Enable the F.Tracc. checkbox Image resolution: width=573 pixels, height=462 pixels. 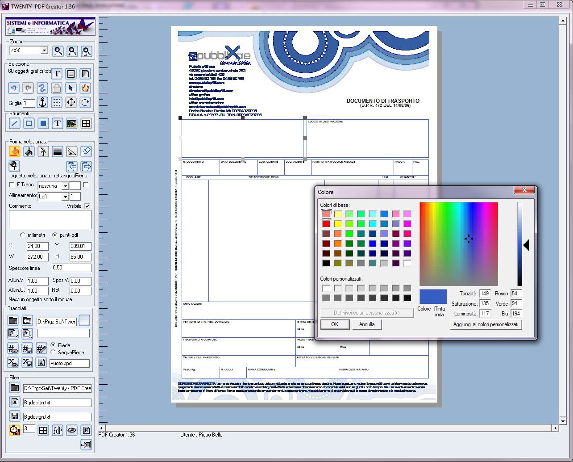click(x=12, y=185)
